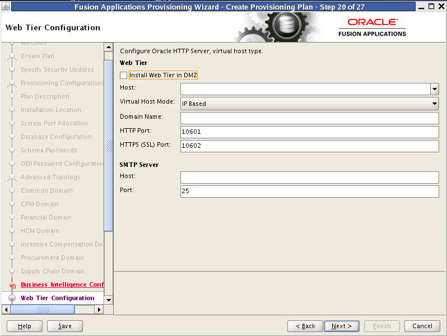This screenshot has width=447, height=336.
Task: Click the current-step icon beside Web Tier Configuration
Action: coord(12,298)
